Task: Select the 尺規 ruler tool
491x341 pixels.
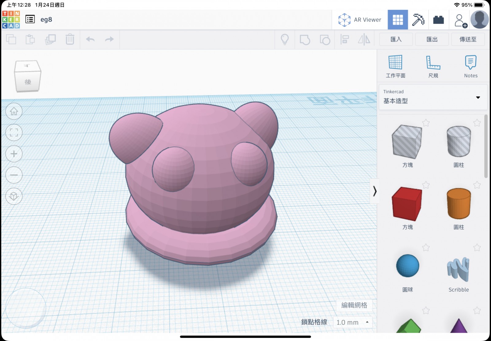Action: pos(433,66)
